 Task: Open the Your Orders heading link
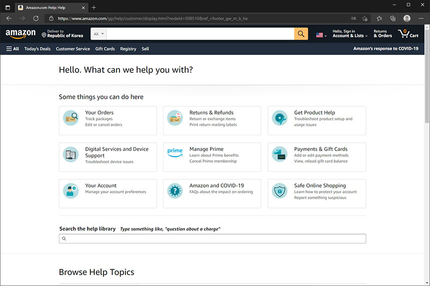[x=99, y=112]
